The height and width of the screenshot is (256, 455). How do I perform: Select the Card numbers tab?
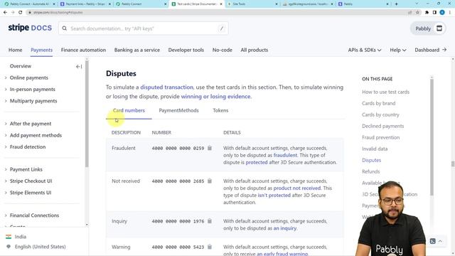tap(129, 111)
